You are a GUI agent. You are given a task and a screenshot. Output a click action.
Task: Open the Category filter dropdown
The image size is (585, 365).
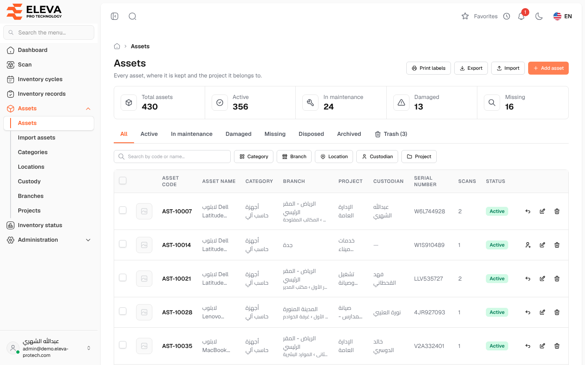point(253,157)
